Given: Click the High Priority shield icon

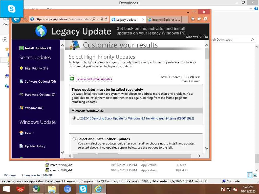Looking at the screenshot, I should tap(21, 68).
